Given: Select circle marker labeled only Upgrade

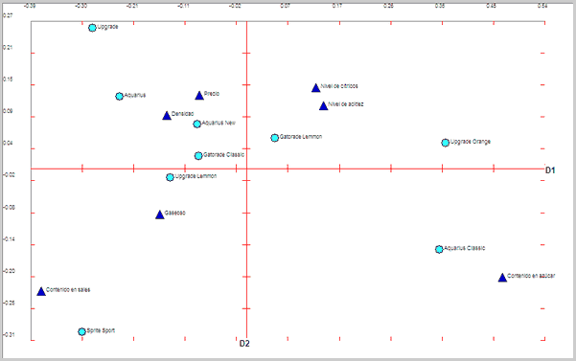Looking at the screenshot, I should tap(93, 28).
